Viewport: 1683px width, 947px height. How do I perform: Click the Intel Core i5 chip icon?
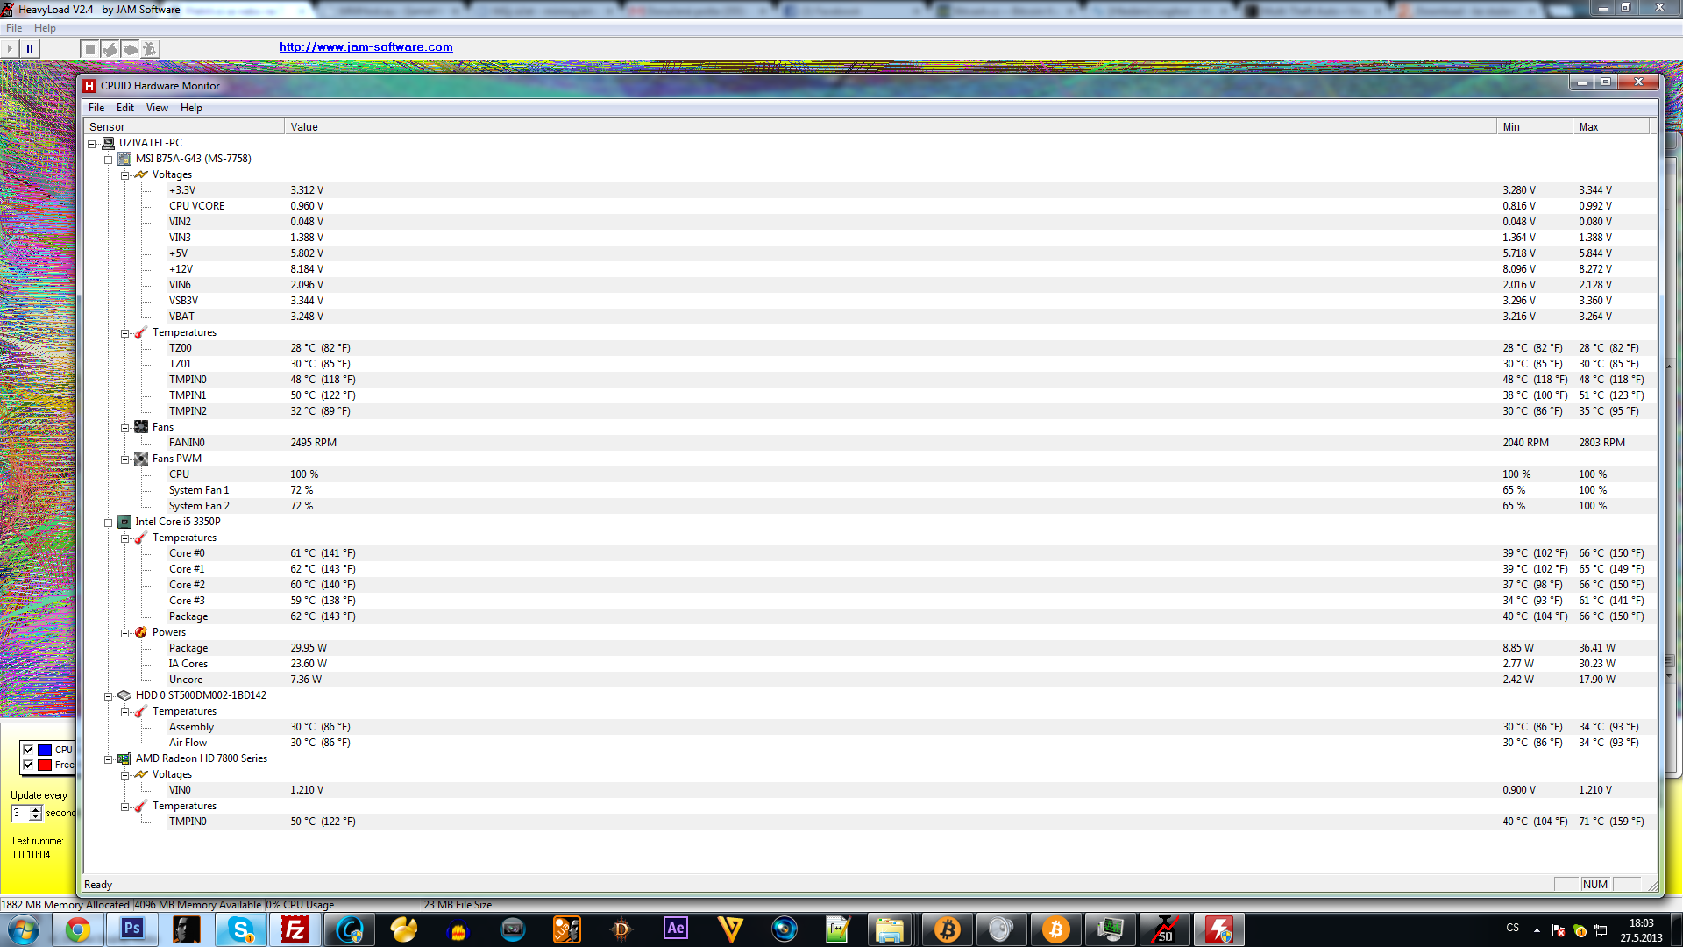tap(124, 522)
